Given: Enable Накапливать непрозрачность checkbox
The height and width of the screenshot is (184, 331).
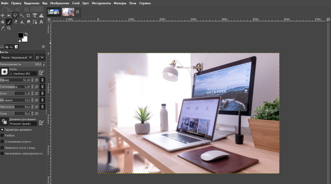Looking at the screenshot, I should point(2,153).
